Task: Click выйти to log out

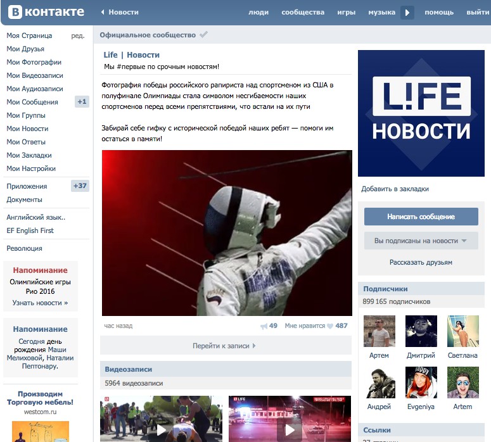Action: point(478,12)
